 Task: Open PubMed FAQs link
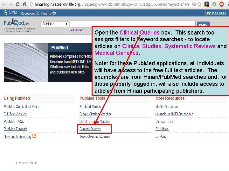14,121
